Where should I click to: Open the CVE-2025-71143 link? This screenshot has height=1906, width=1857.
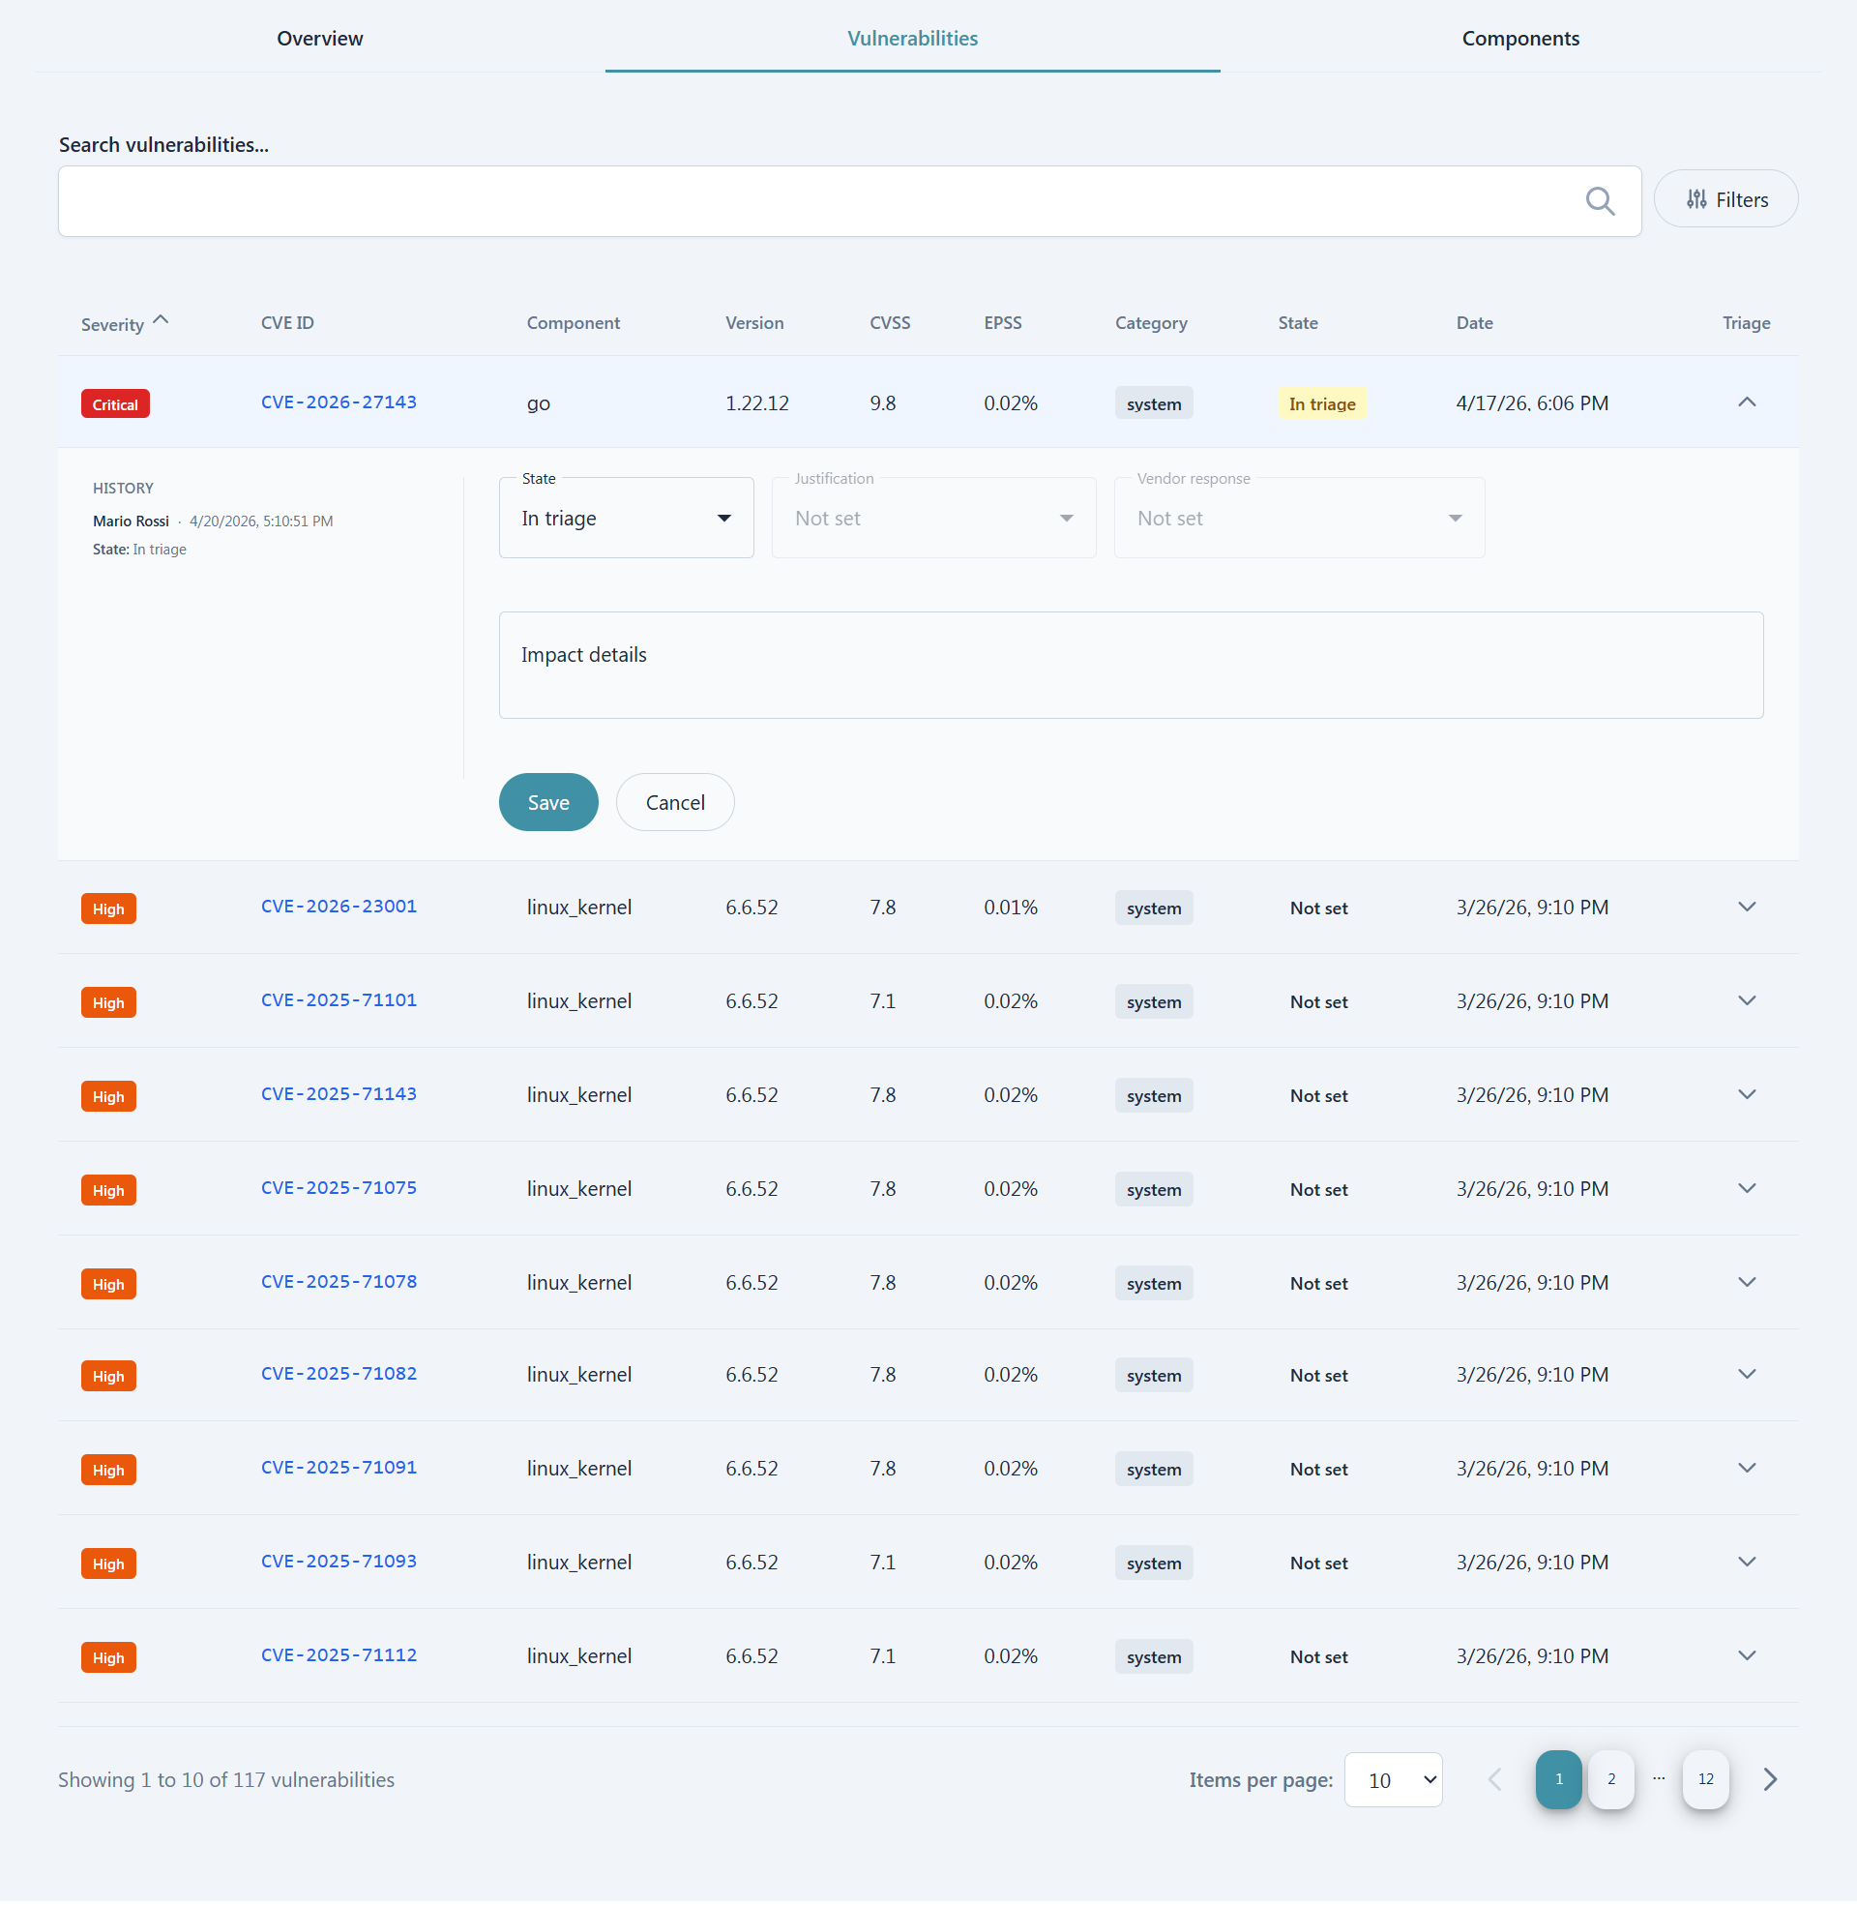tap(339, 1093)
